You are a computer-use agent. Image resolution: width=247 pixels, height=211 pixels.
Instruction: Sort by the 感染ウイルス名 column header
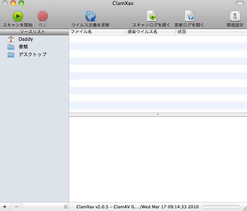[151, 32]
